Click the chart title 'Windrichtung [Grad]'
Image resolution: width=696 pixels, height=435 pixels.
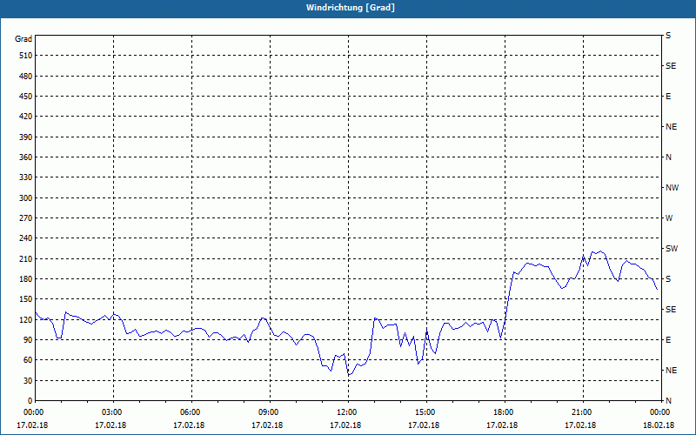coord(351,8)
